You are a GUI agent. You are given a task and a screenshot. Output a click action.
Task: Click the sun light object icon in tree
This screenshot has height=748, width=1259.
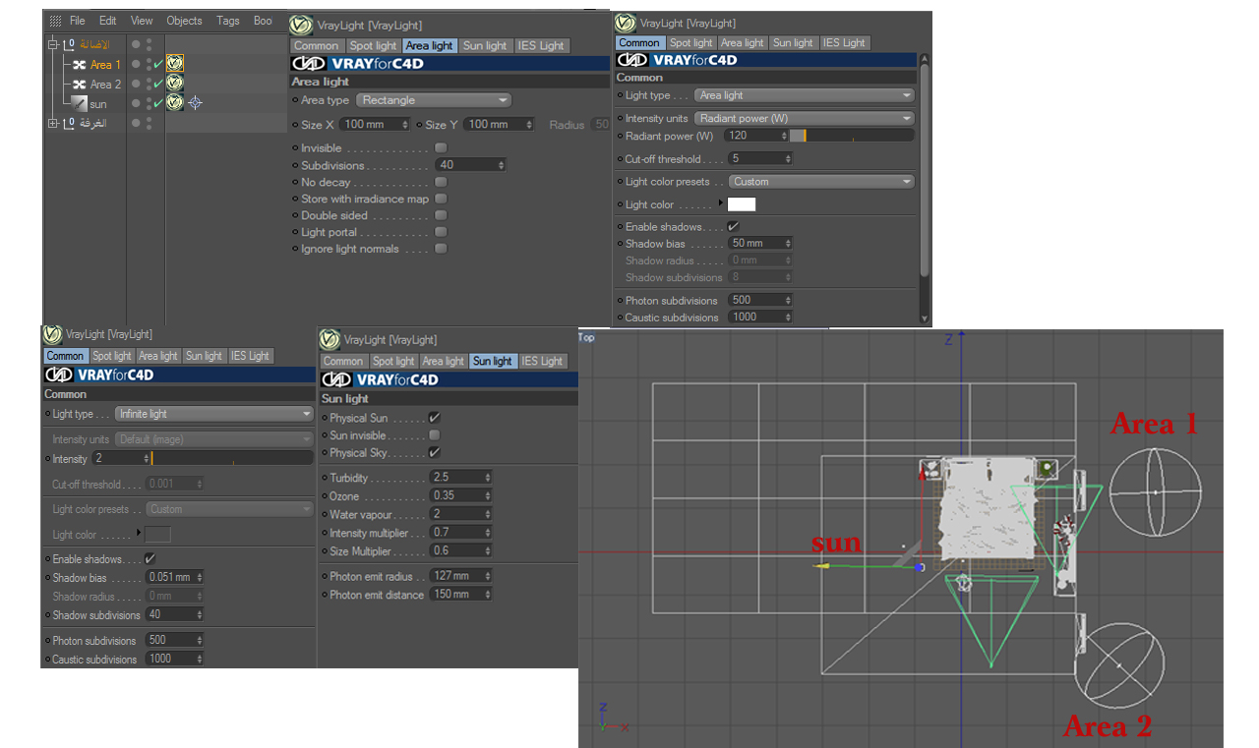tap(80, 103)
